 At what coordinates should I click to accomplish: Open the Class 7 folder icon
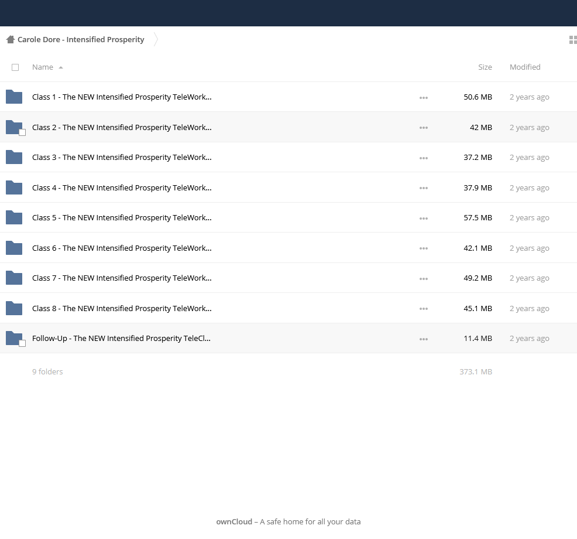(14, 278)
